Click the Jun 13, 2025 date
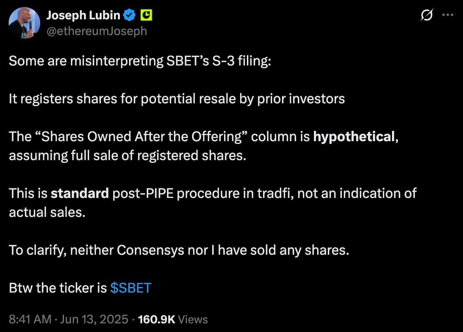This screenshot has width=463, height=332. coord(94,319)
